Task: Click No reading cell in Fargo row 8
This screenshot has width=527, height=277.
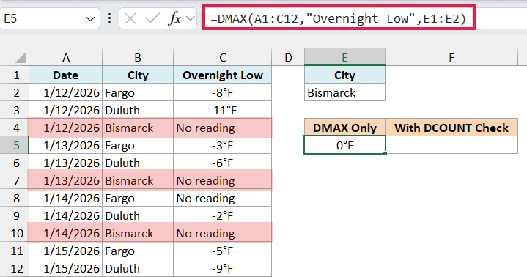Action: (x=223, y=198)
